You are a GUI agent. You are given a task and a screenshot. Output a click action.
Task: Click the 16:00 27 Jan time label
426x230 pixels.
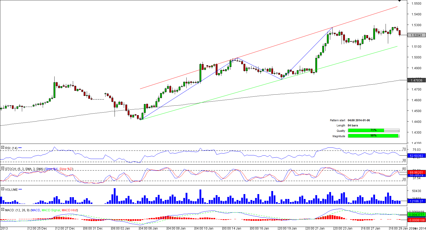coord(371,228)
